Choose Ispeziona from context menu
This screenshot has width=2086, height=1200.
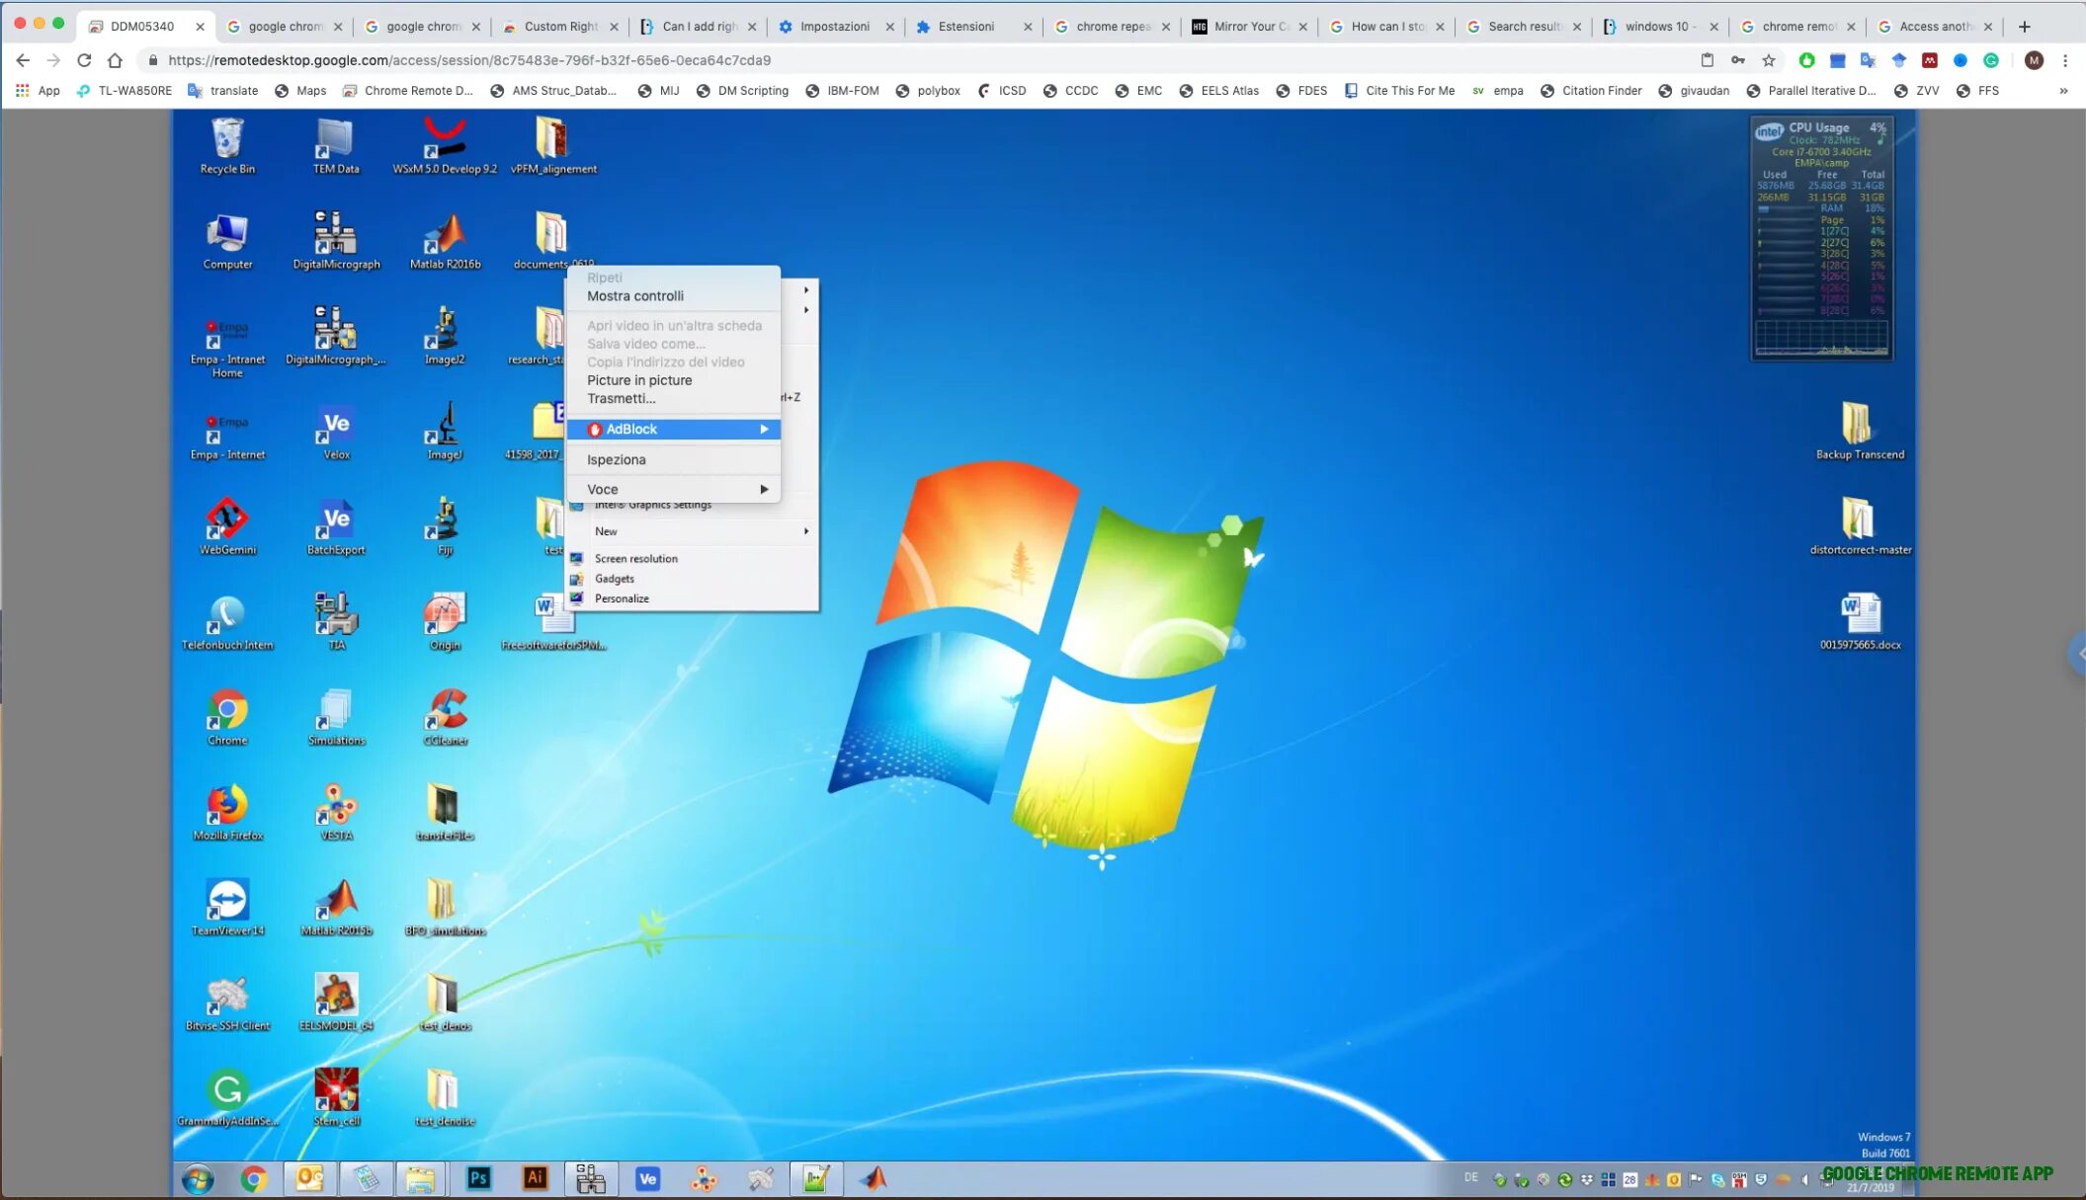tap(616, 459)
